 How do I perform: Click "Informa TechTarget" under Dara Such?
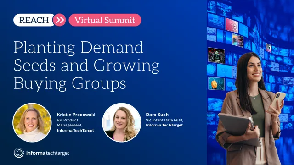click(164, 125)
